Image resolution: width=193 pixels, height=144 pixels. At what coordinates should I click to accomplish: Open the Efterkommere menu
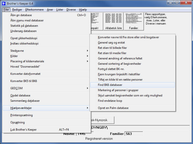click(x=35, y=10)
